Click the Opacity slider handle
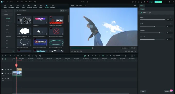 point(164,20)
